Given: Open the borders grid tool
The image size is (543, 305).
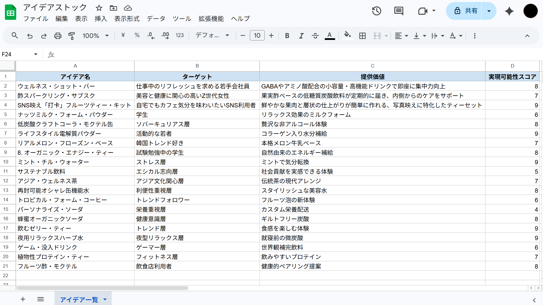Looking at the screenshot, I should point(362,36).
